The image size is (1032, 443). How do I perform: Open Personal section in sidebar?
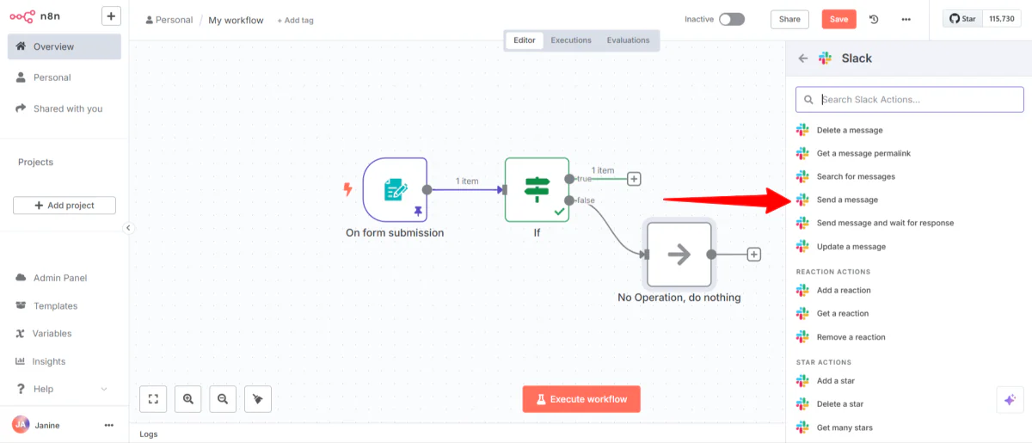coord(64,77)
